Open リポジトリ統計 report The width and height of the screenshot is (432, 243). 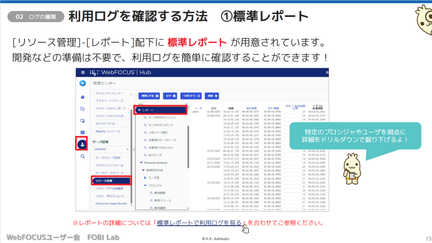coord(158,132)
